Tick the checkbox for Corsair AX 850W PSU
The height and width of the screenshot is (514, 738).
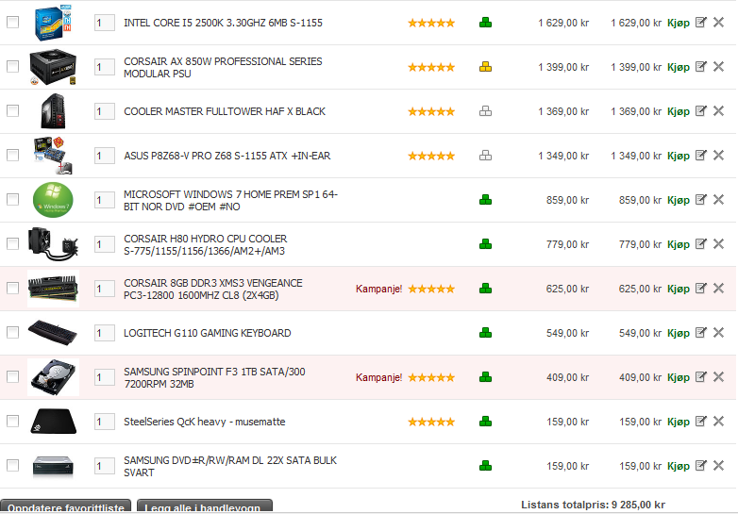(x=12, y=66)
